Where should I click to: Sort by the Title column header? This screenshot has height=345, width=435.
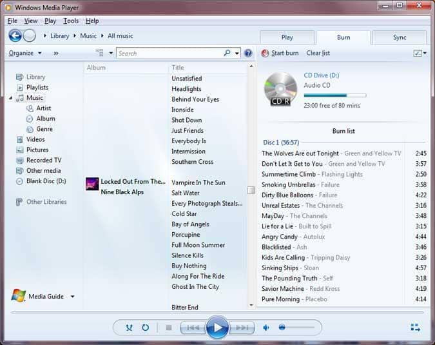178,68
